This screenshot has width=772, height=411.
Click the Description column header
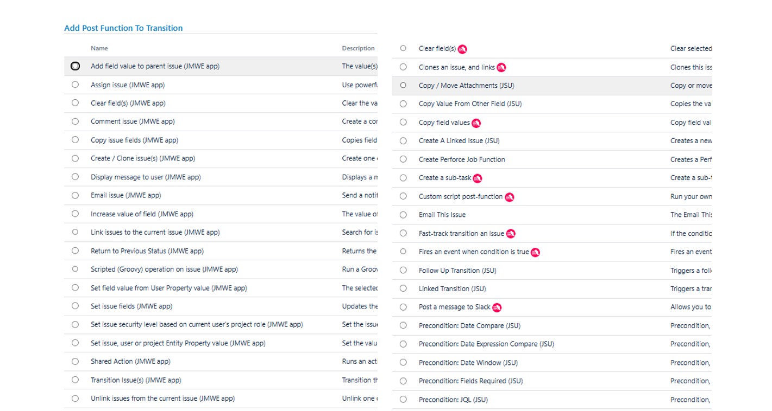tap(359, 48)
